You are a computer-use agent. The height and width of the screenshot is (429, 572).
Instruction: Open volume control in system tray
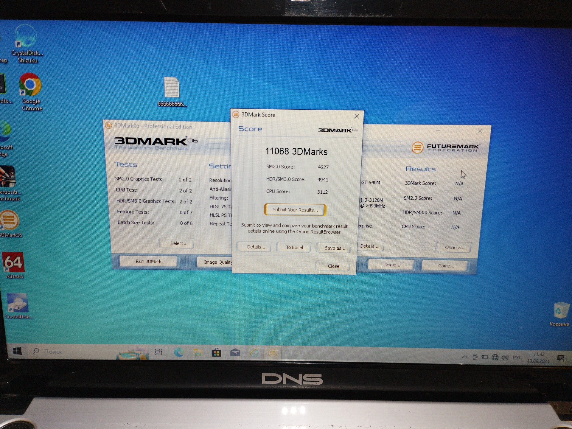pyautogui.click(x=505, y=357)
